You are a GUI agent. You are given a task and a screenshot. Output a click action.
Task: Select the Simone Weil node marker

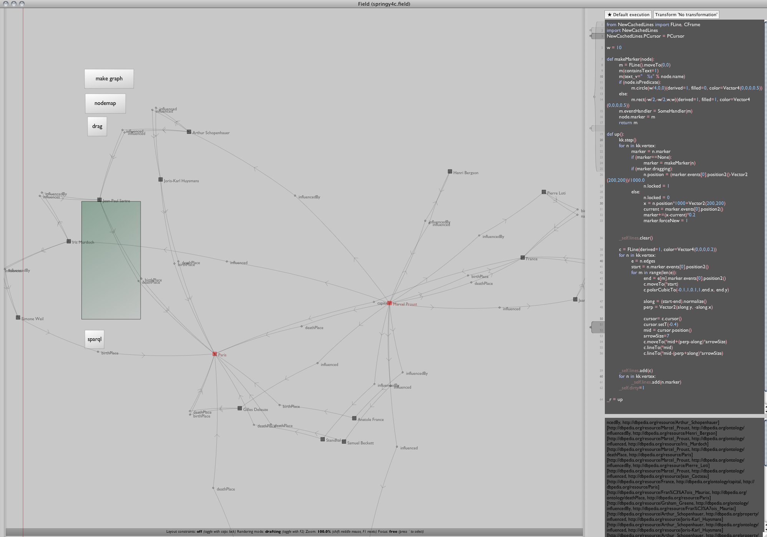(x=18, y=318)
